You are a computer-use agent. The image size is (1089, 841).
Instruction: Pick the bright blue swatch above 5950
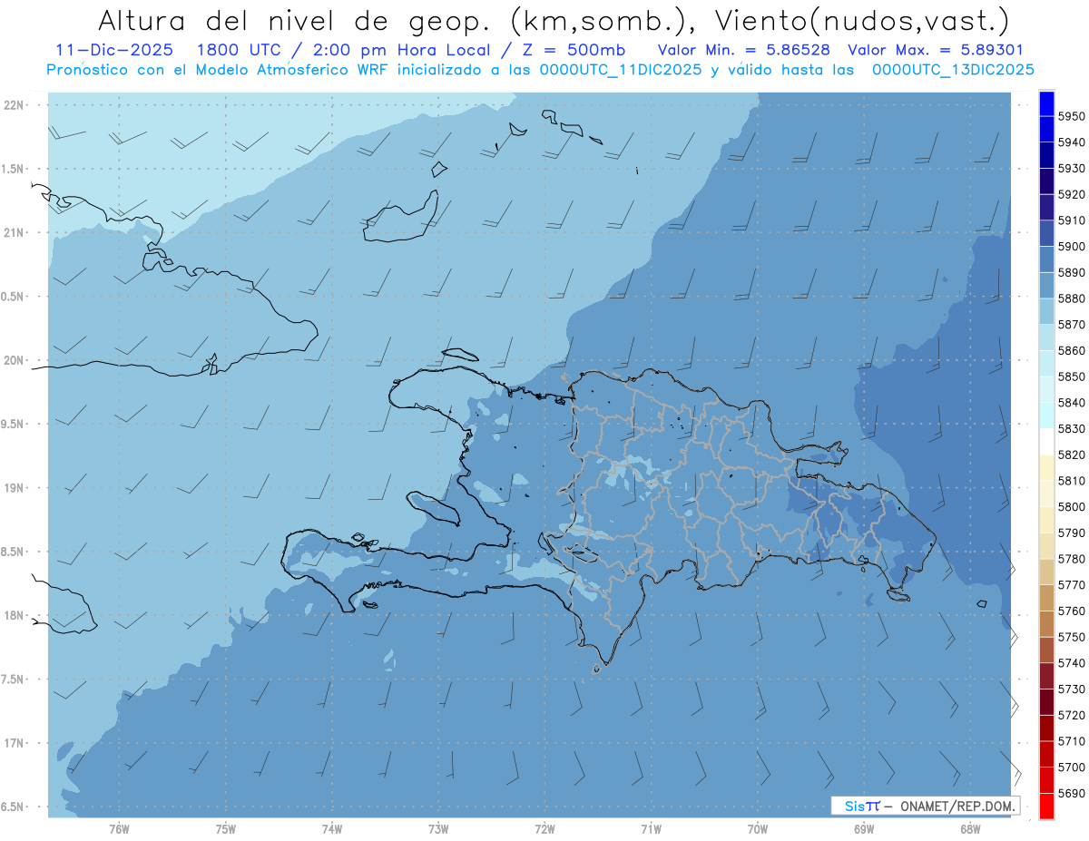click(x=1046, y=103)
